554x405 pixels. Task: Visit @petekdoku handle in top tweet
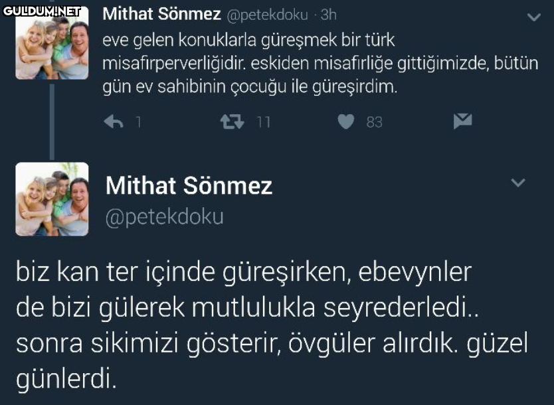click(x=267, y=15)
